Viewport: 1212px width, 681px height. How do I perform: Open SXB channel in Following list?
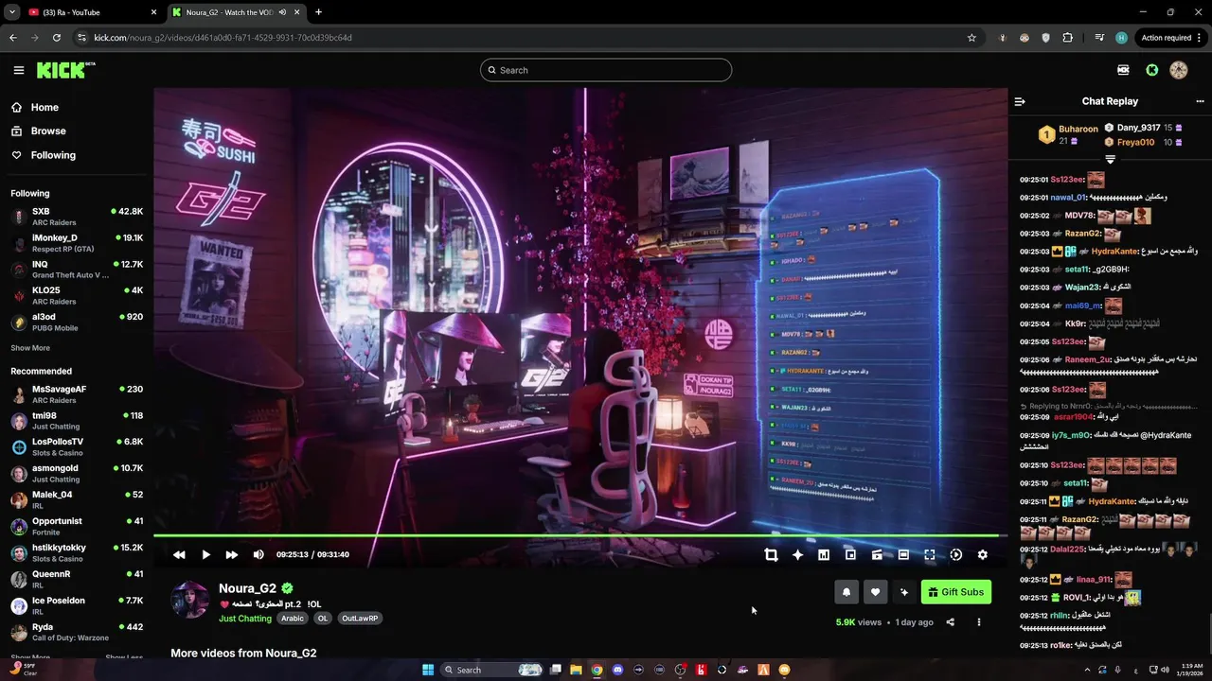pos(78,216)
